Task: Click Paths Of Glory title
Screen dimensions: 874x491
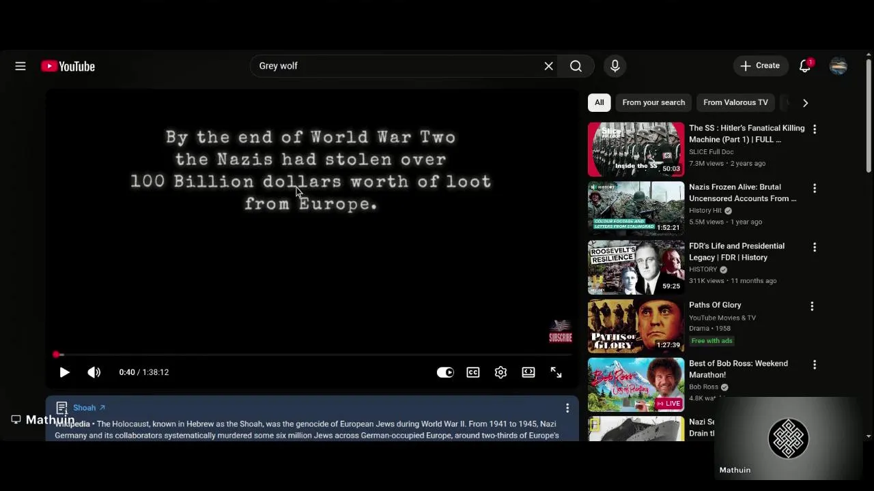Action: [x=715, y=305]
